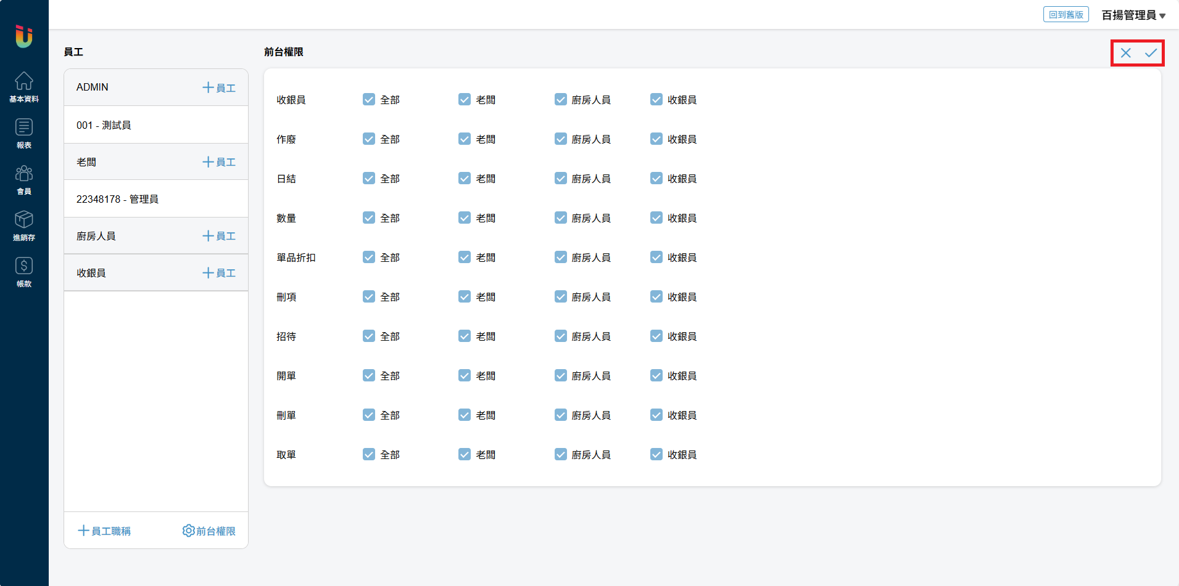
Task: Open the 基本資料 home section
Action: pos(24,87)
